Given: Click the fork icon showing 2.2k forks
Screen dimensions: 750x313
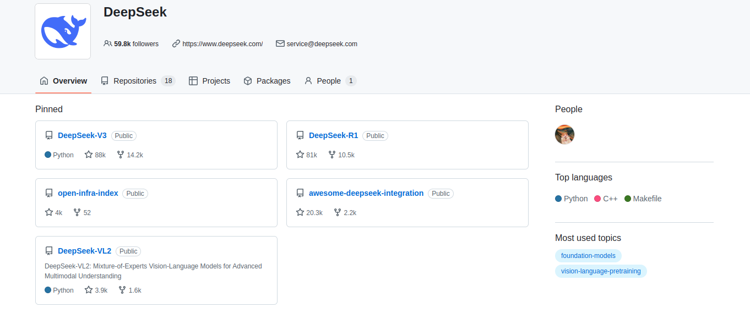Looking at the screenshot, I should (x=338, y=212).
